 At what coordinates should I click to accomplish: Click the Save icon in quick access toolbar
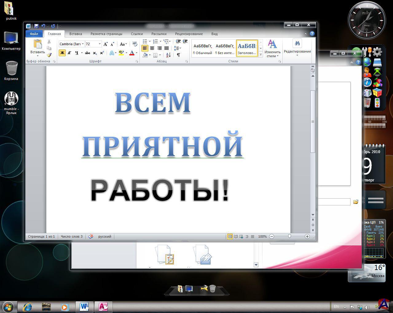coord(36,26)
